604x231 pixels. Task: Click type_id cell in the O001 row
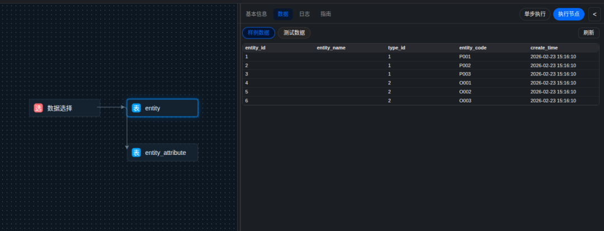click(x=389, y=83)
